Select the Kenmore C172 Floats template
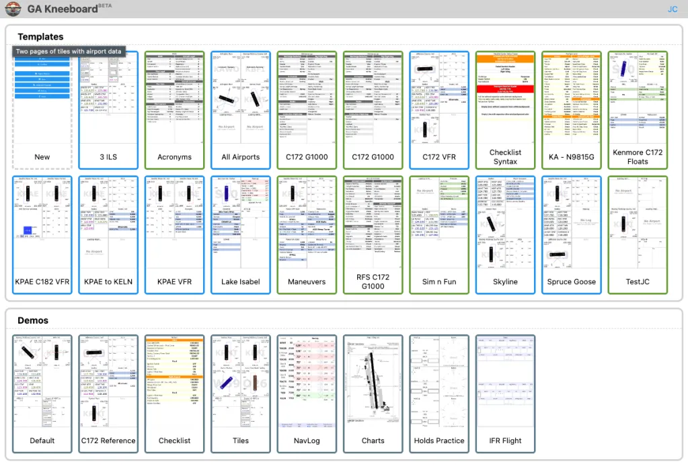The width and height of the screenshot is (688, 470). [x=637, y=111]
